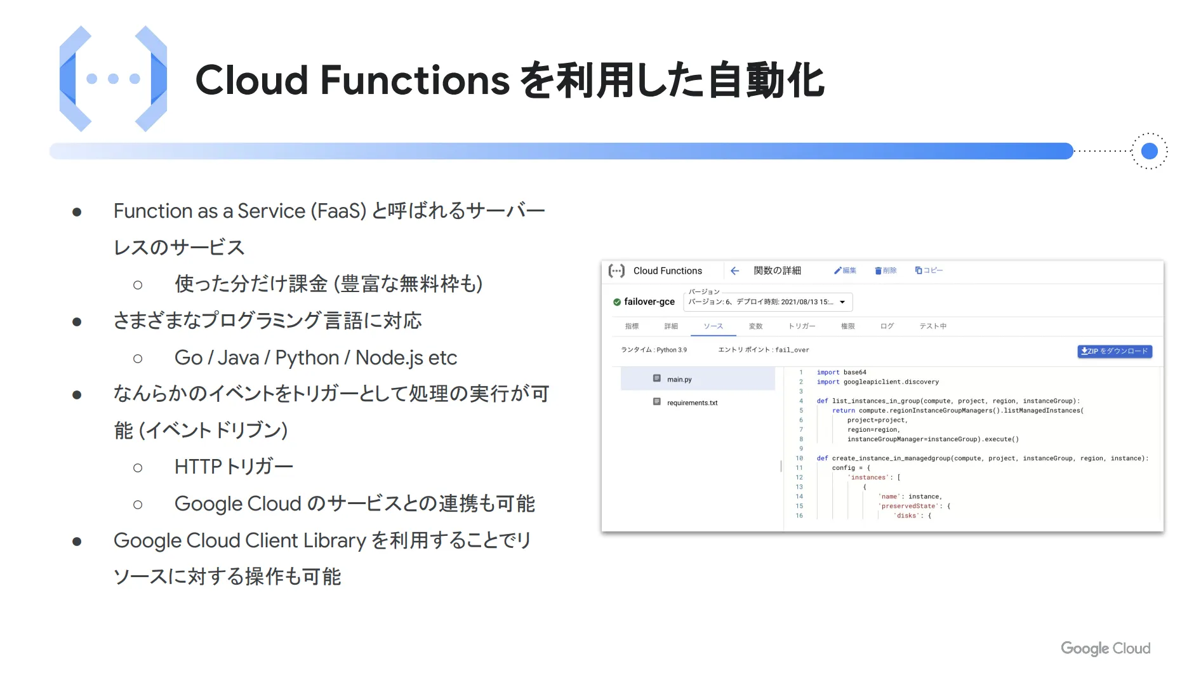Switch to the テスト中 tab
Viewport: 1201px width, 673px height.
[932, 326]
